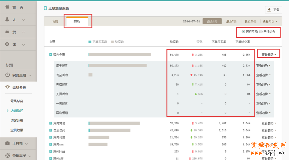Click the person icon beside 人

[7, 20]
